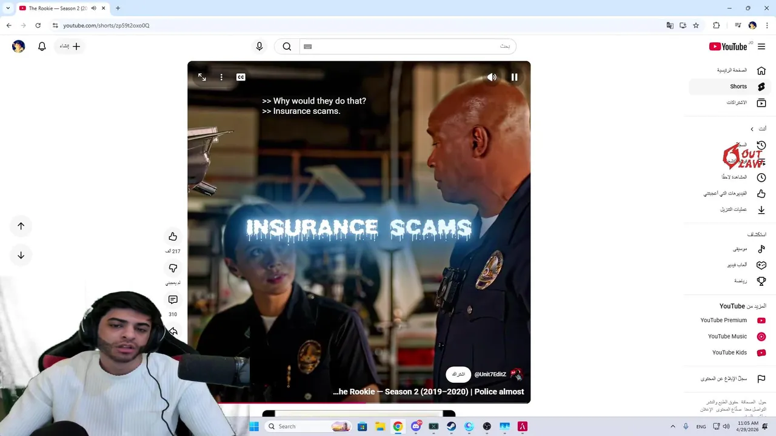This screenshot has height=436, width=776.
Task: Click the Chrome back arrow
Action: click(x=8, y=25)
